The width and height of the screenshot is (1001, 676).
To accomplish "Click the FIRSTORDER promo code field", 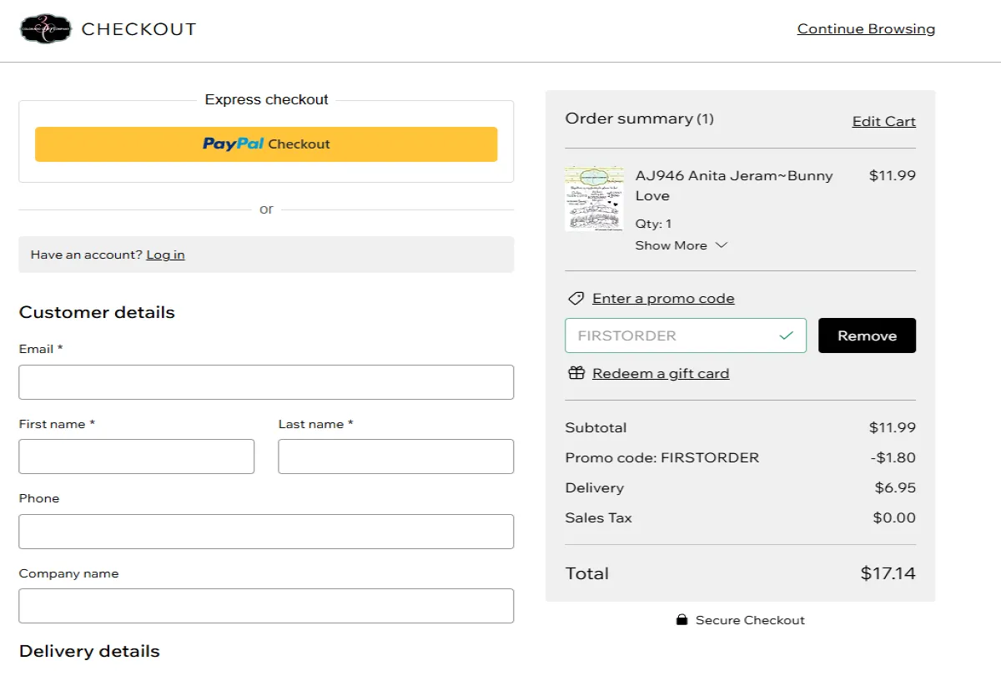I will pos(684,335).
